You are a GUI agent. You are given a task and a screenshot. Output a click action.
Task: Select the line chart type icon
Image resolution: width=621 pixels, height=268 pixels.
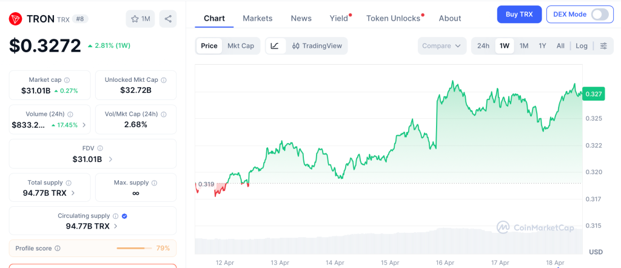(275, 46)
